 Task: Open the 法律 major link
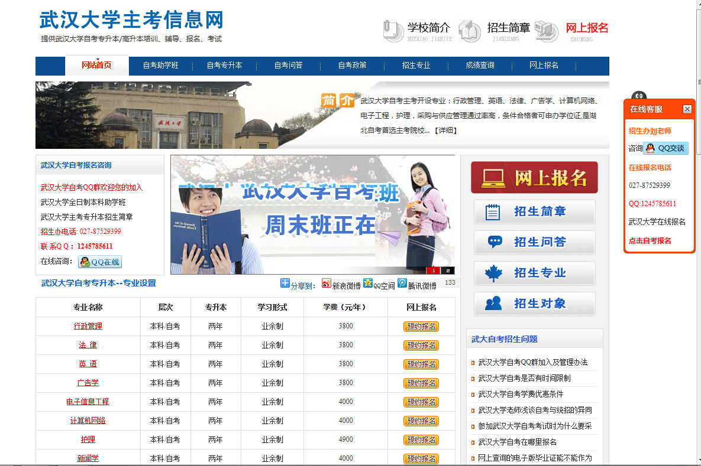[88, 345]
